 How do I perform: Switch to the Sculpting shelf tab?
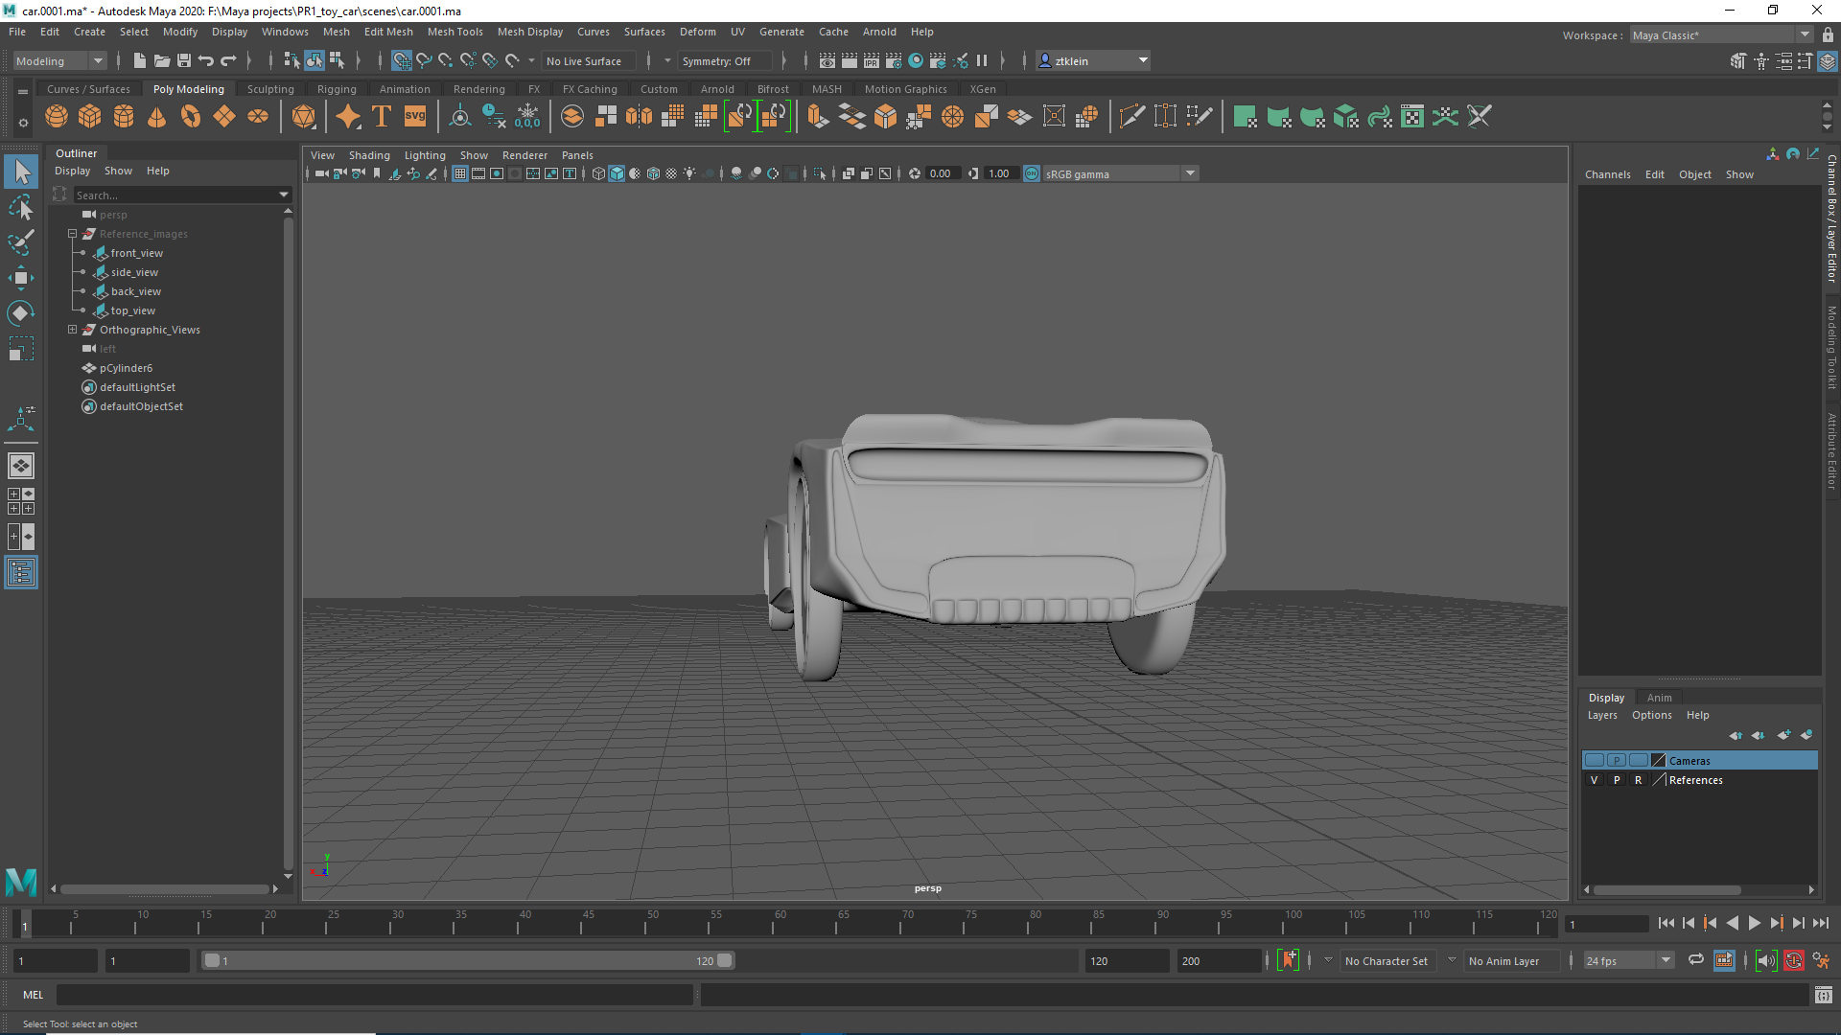pos(270,89)
